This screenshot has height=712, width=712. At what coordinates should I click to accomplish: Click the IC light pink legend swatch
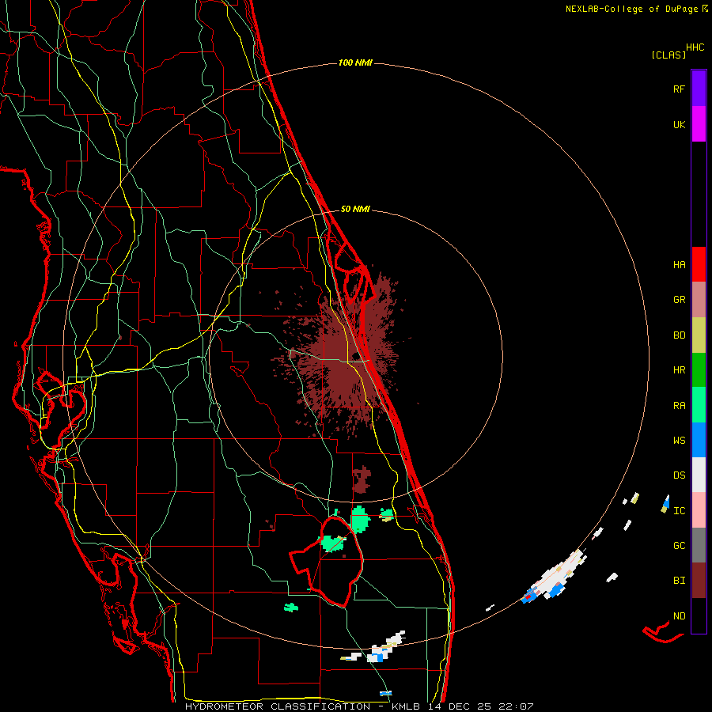(x=699, y=510)
